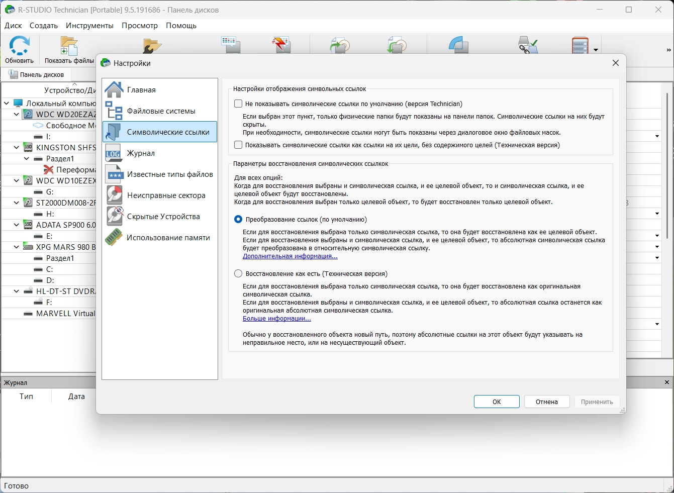Select the WDC WD10EZEX disk in the tree
This screenshot has height=493, width=674.
point(65,180)
